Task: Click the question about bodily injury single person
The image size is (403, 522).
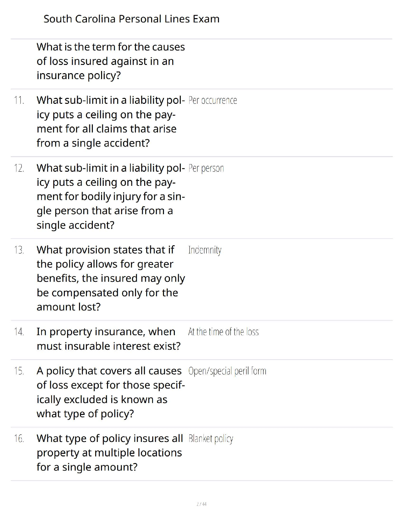Action: tap(111, 196)
